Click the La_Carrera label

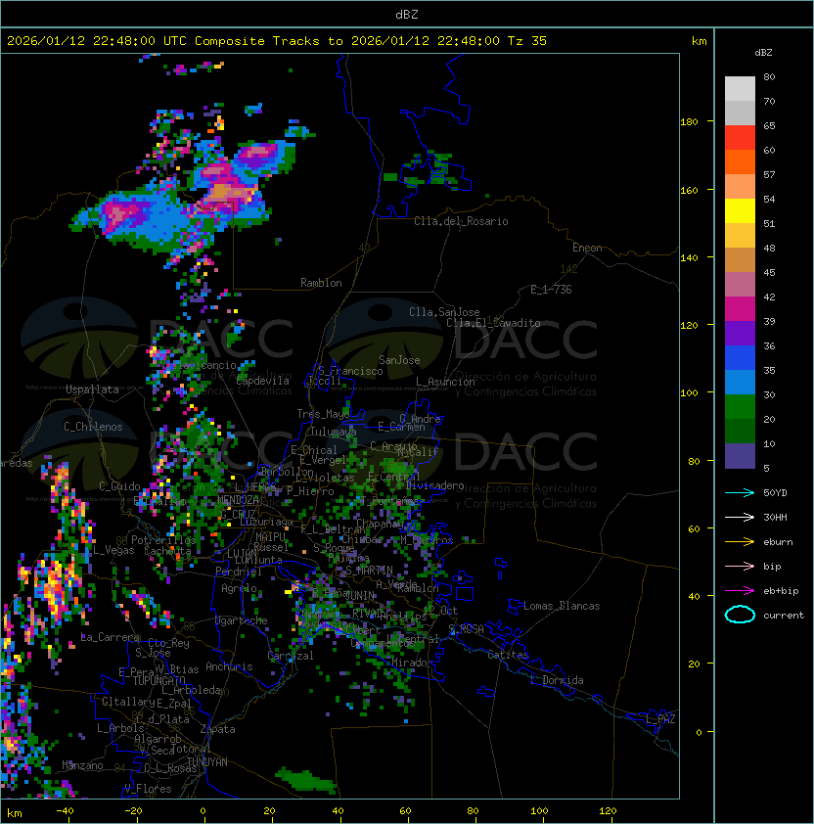(x=111, y=637)
